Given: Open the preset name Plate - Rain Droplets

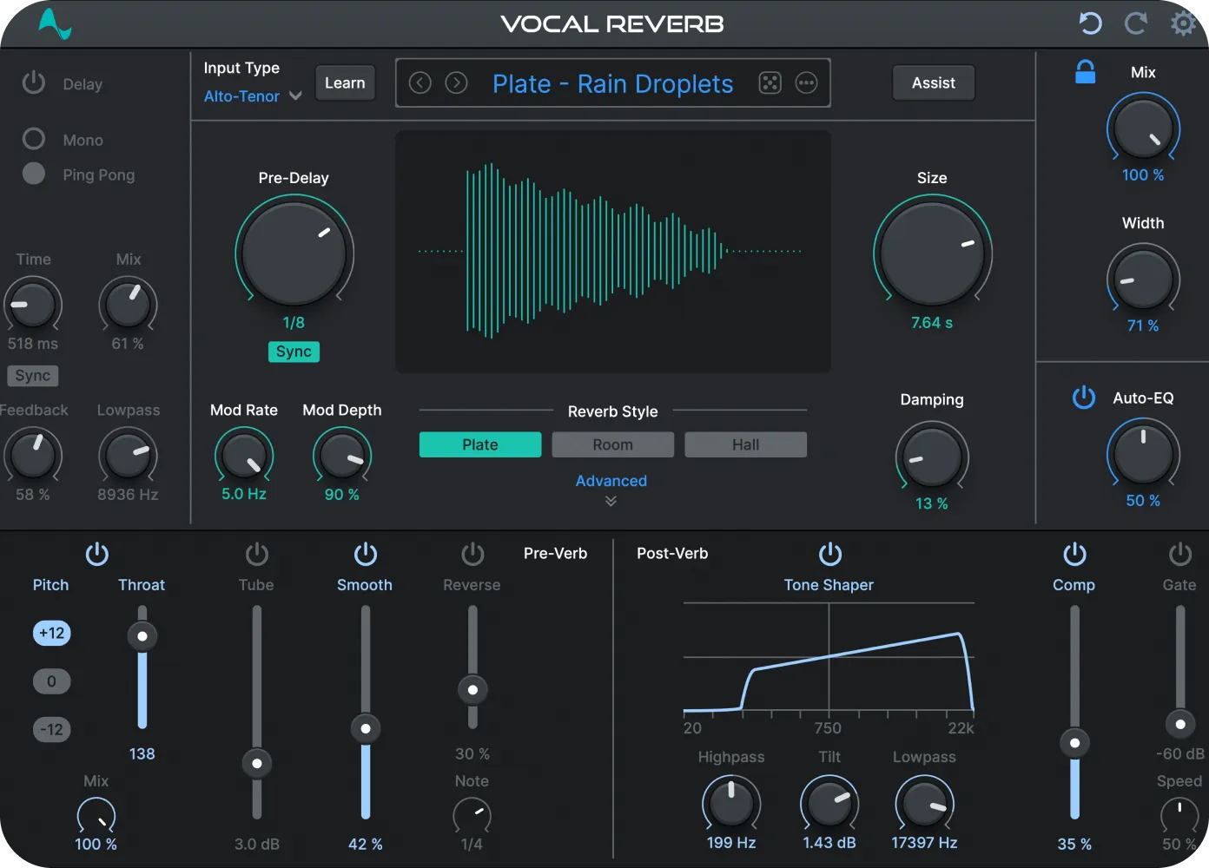Looking at the screenshot, I should (x=612, y=84).
